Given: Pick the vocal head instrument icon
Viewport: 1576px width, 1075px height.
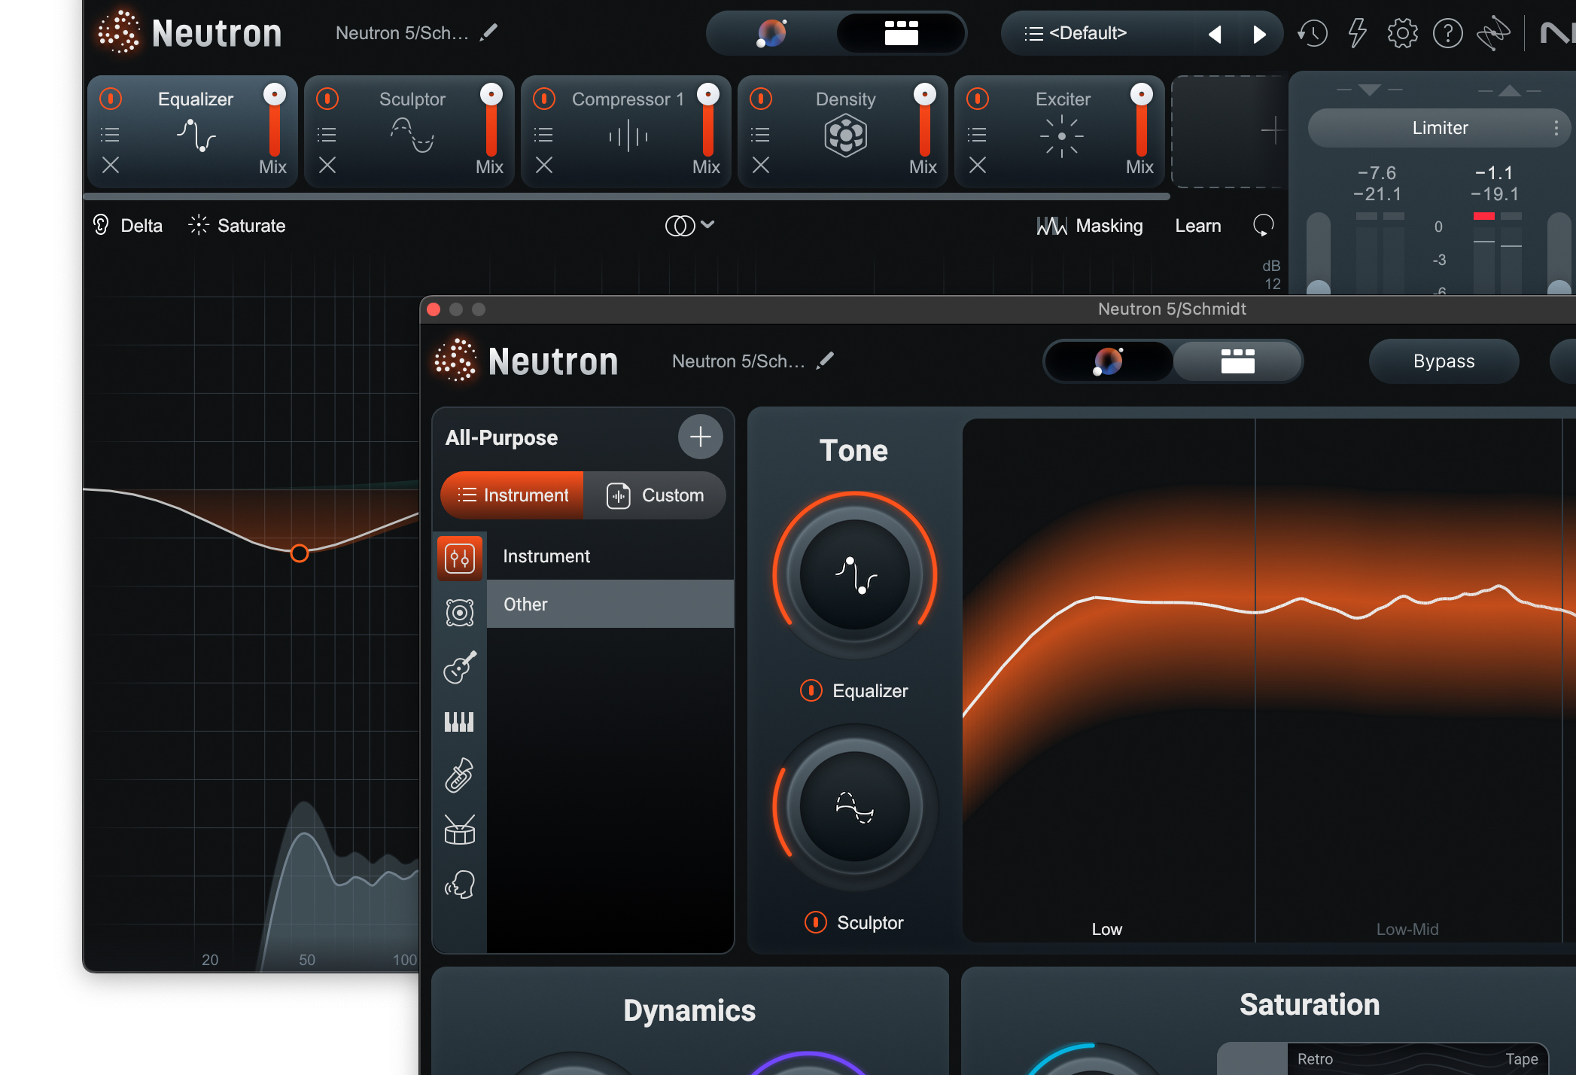Looking at the screenshot, I should coord(460,885).
